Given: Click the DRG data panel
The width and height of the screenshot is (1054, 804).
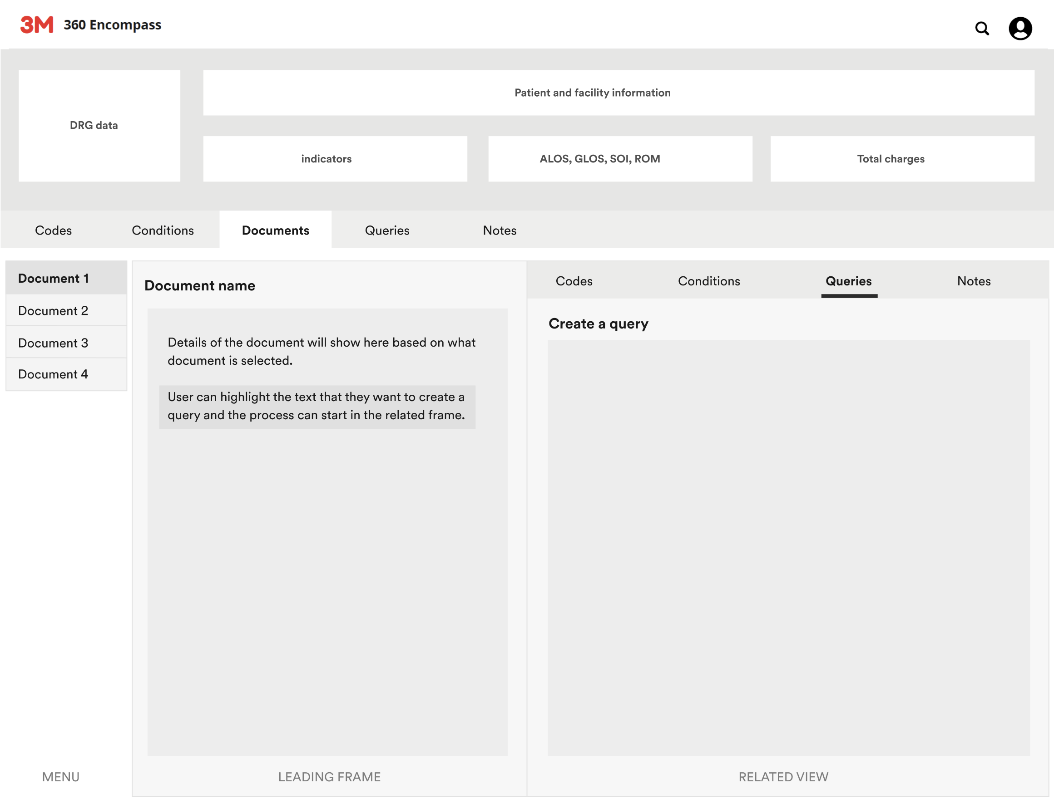Looking at the screenshot, I should pyautogui.click(x=99, y=125).
